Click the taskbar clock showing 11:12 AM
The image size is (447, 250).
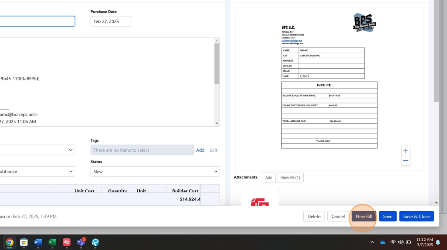(x=425, y=242)
